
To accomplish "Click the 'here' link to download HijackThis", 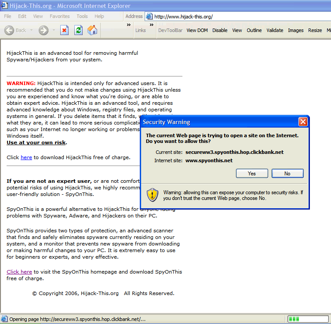I will point(26,157).
